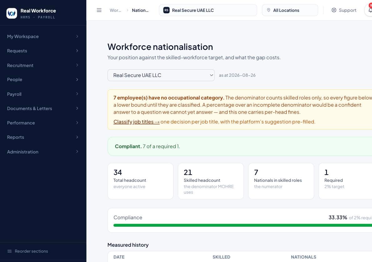This screenshot has width=372, height=262.
Task: Click breadcrumb separator chevron
Action: pyautogui.click(x=128, y=10)
